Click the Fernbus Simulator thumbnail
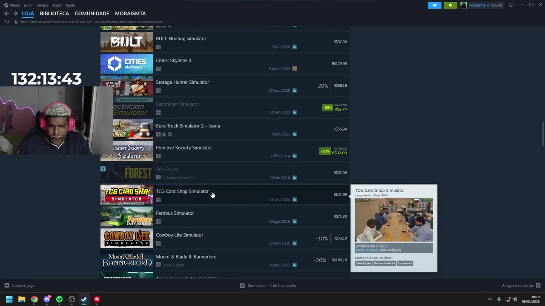Viewport: 545px width, 306px height. point(127,216)
